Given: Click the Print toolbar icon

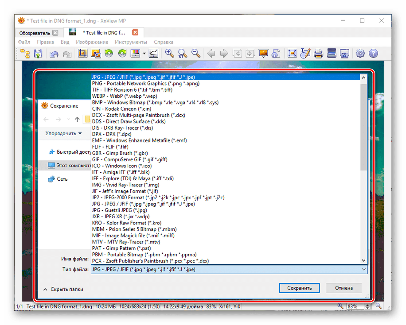Looking at the screenshot, I should point(318,54).
